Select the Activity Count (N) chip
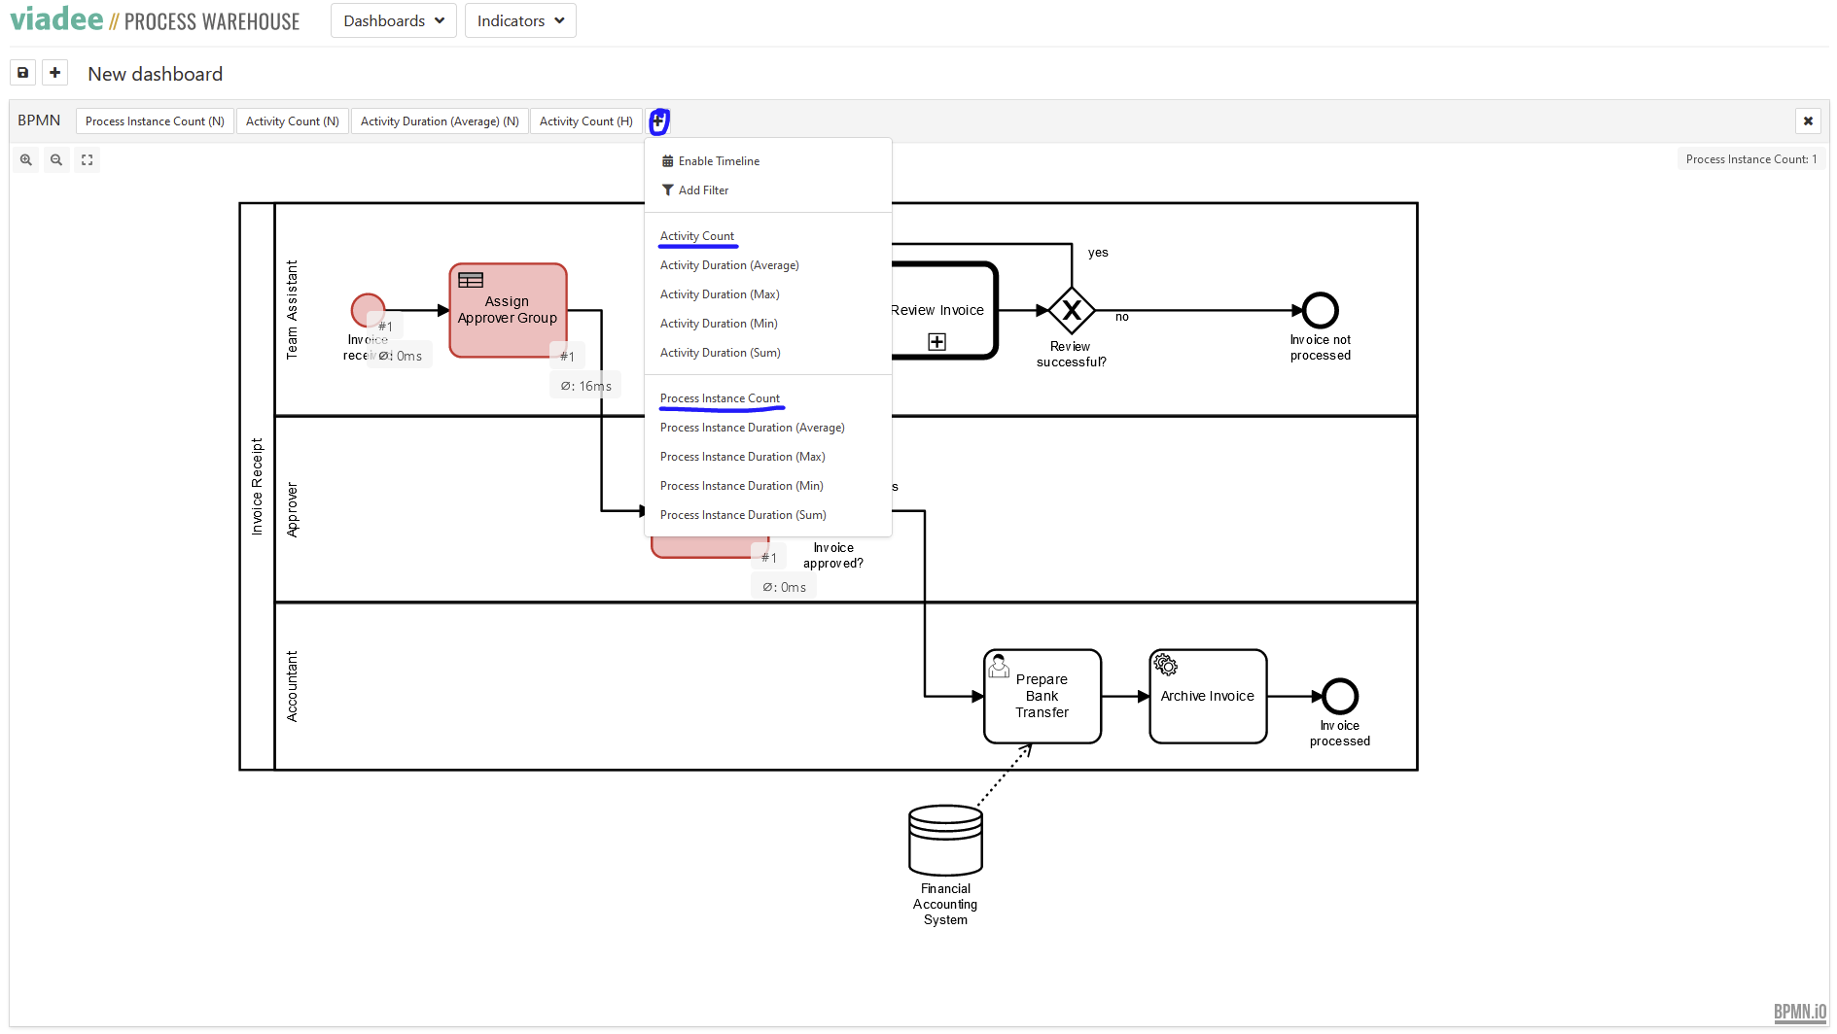1837x1034 pixels. (x=292, y=121)
